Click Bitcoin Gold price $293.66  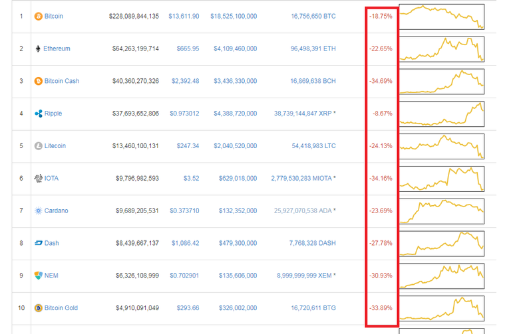(188, 308)
